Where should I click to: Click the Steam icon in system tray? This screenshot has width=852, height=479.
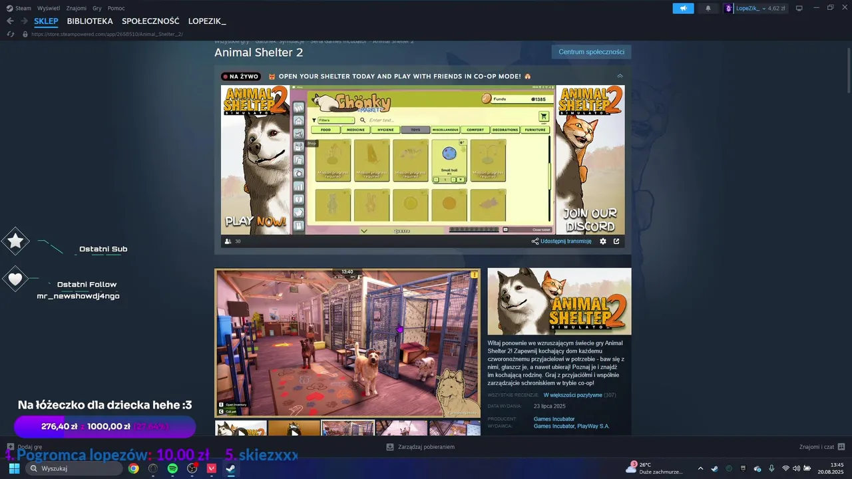pyautogui.click(x=714, y=468)
